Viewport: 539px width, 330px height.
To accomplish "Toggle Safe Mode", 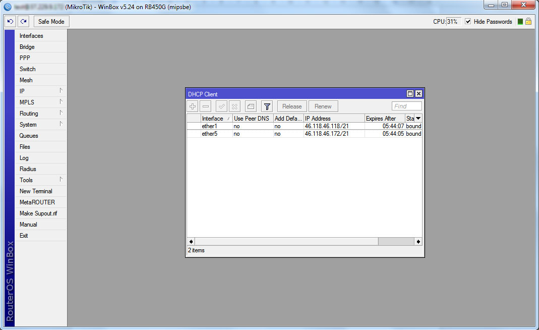I will (51, 22).
